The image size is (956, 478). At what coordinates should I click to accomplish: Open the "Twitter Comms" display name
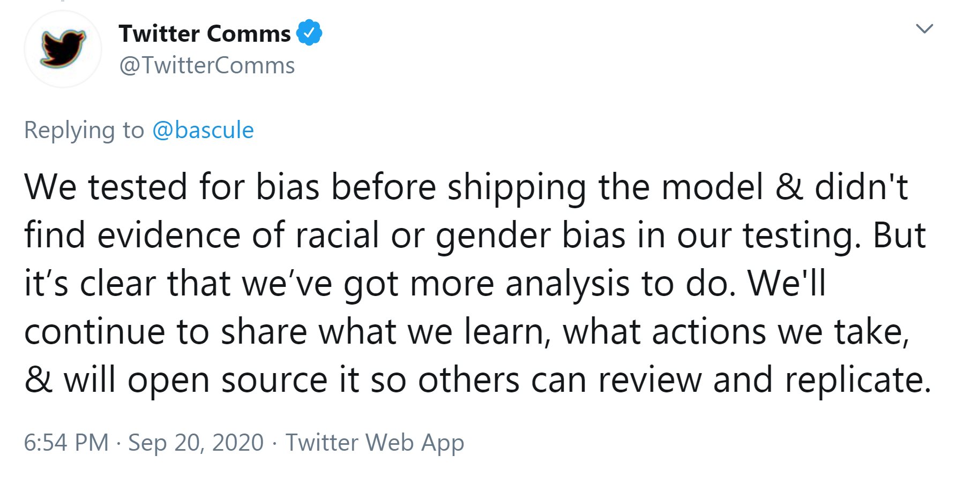[205, 34]
